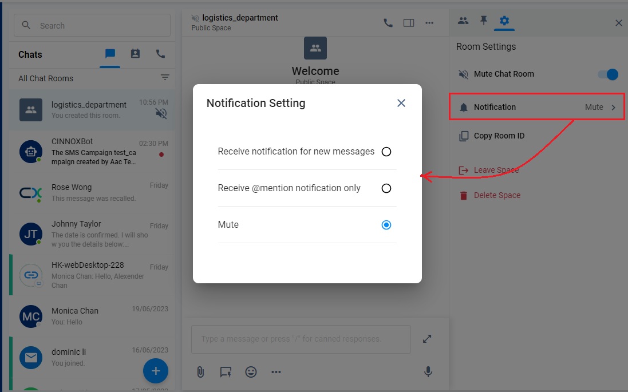Click the Rose Wong CX avatar

31,193
